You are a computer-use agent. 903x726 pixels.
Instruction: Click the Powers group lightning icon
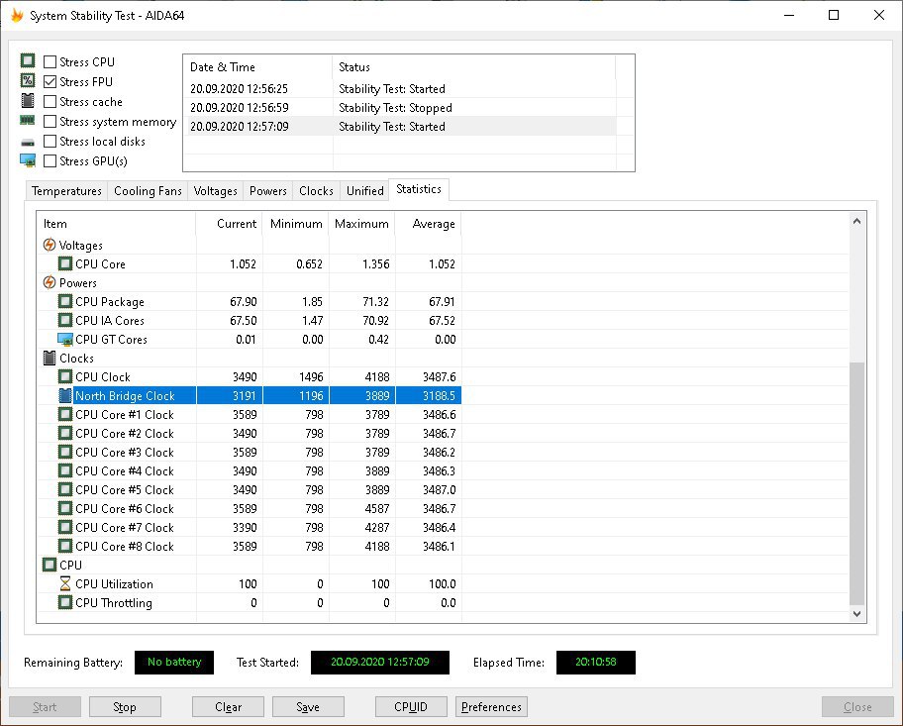pos(50,282)
